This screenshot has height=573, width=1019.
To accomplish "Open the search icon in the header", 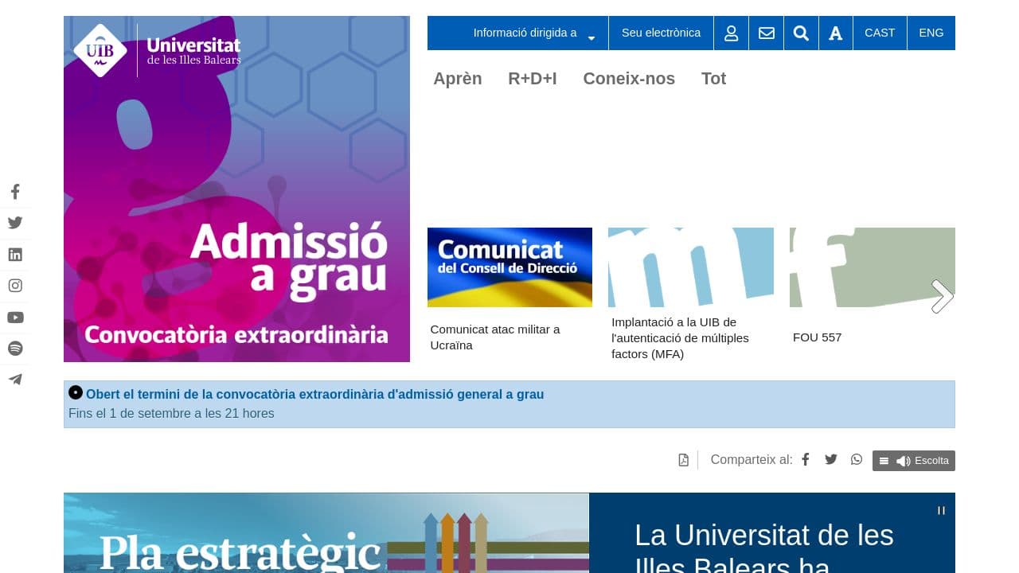I will click(x=801, y=33).
